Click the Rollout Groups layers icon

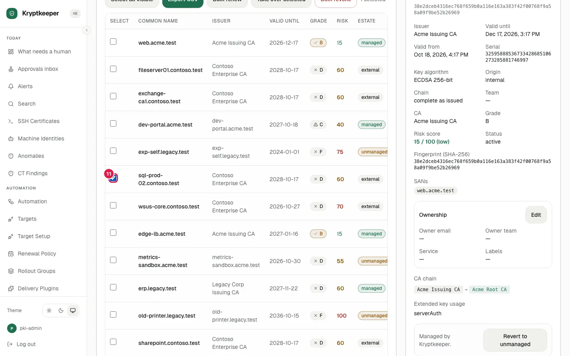pyautogui.click(x=11, y=271)
